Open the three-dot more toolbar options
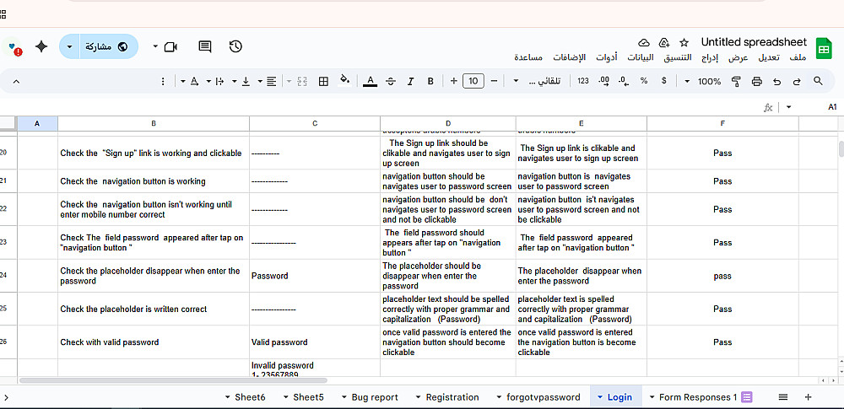This screenshot has height=409, width=844. (163, 81)
